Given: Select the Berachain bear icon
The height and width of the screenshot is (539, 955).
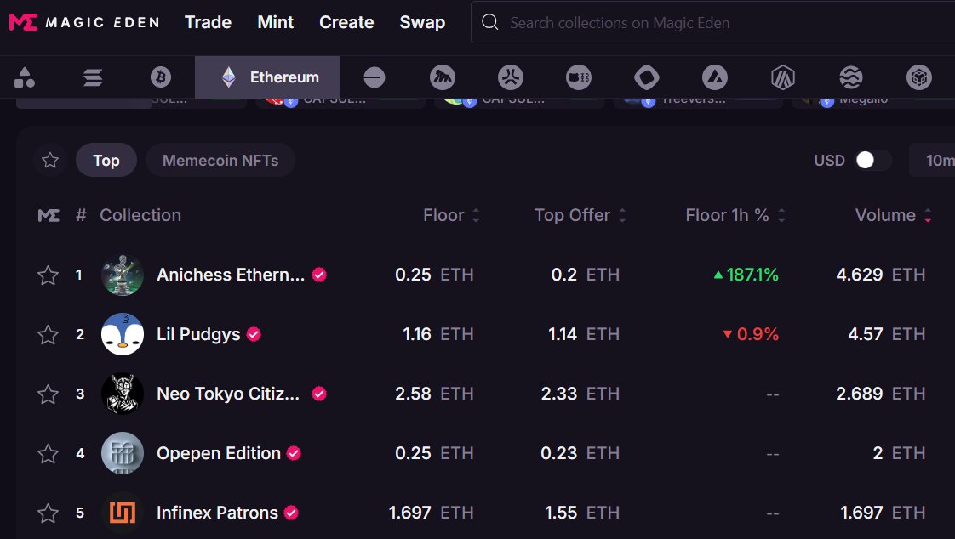Looking at the screenshot, I should [x=579, y=77].
